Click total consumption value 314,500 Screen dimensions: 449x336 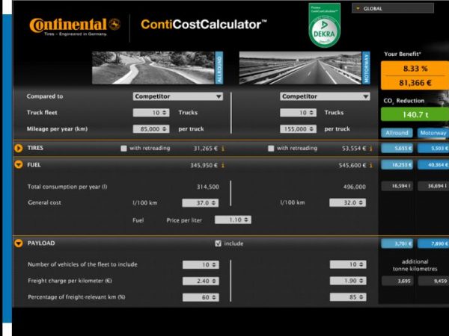pyautogui.click(x=208, y=187)
